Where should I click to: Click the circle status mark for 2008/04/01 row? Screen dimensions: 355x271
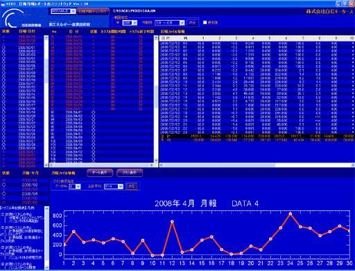coord(93,113)
